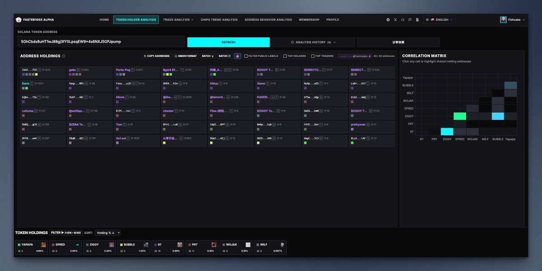Click the Telegram icon in the top bar

[388, 19]
